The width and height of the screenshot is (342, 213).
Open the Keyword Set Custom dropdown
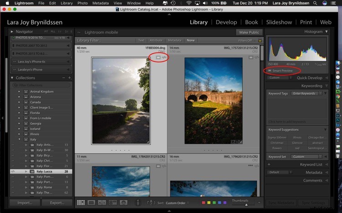tap(306, 157)
